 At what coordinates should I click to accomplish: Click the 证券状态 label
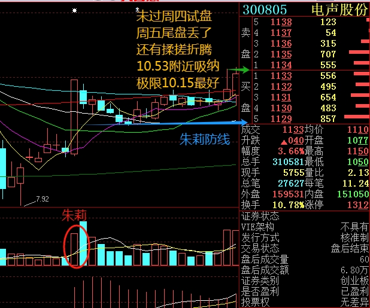click(260, 216)
